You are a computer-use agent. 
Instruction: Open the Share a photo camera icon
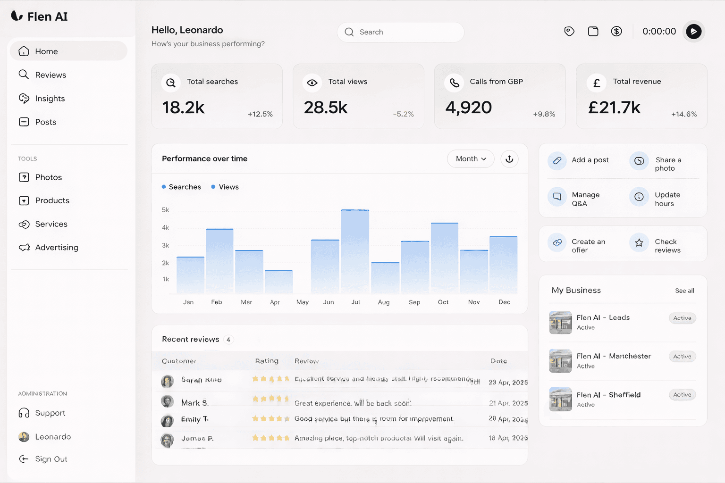pyautogui.click(x=639, y=161)
